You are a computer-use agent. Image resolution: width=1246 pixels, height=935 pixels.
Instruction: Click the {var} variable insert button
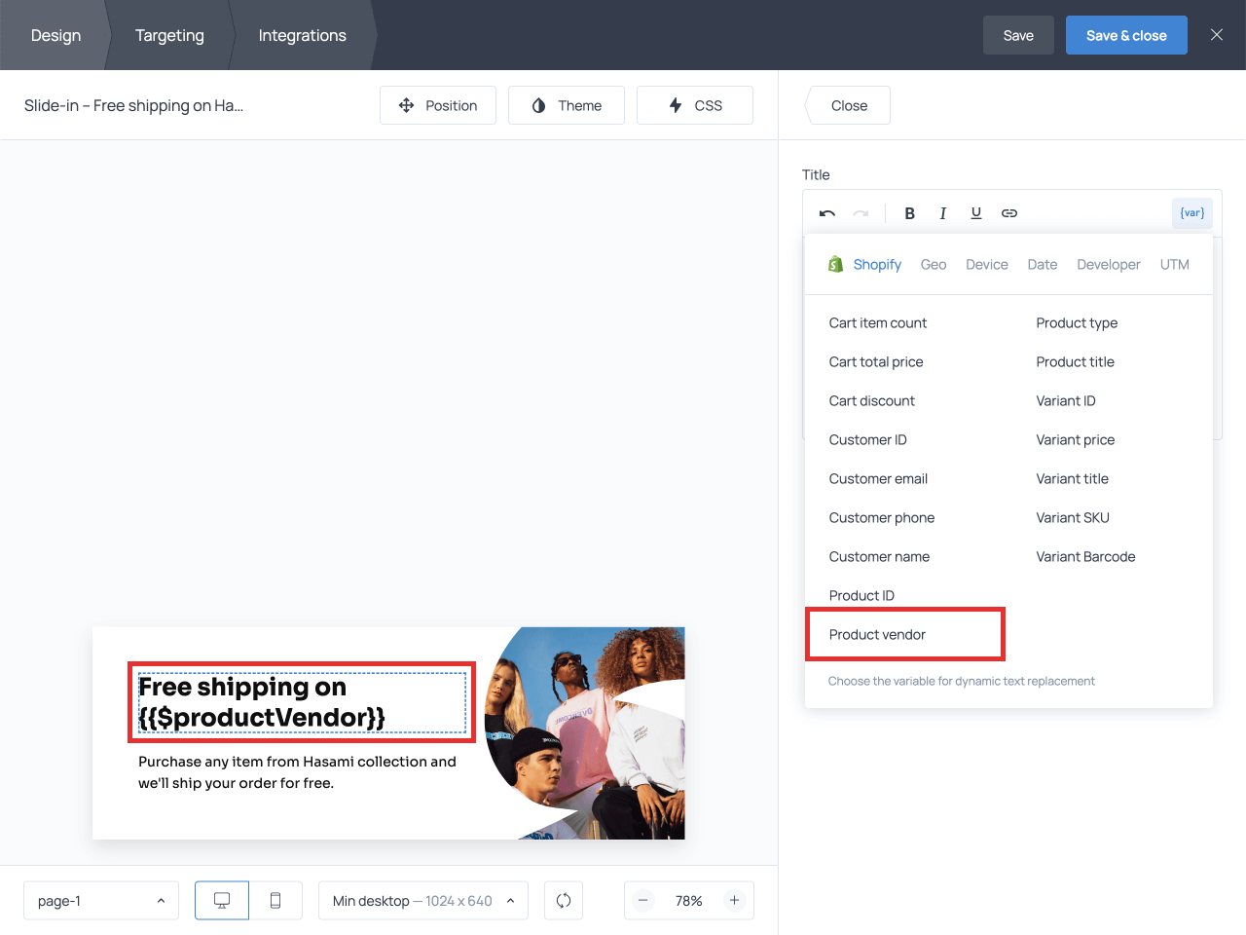tap(1191, 213)
